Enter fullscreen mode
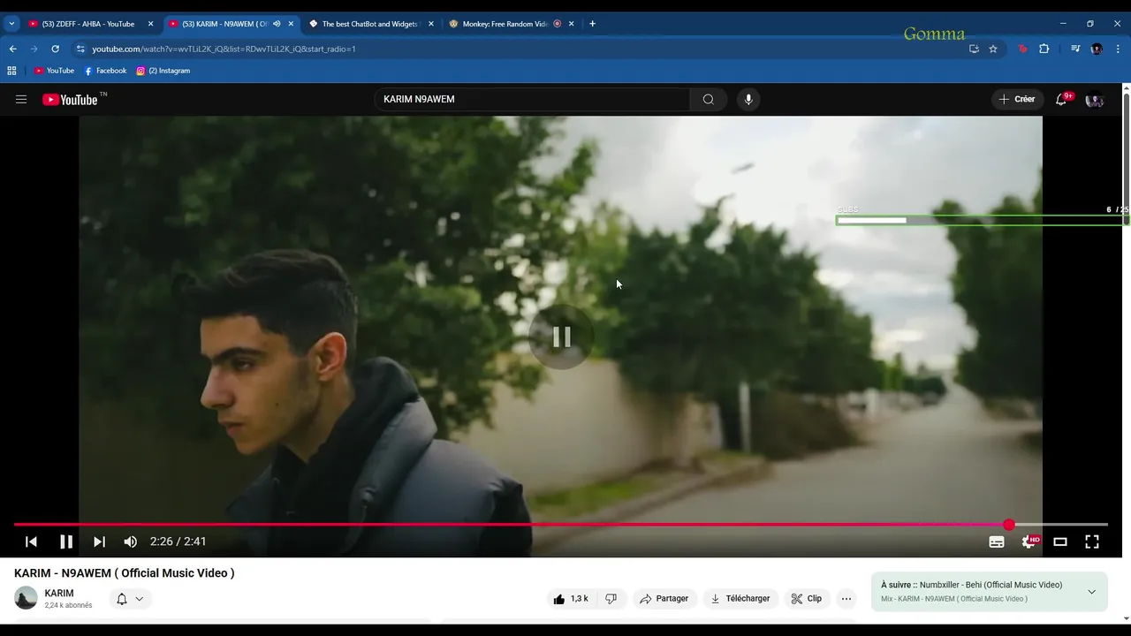Image resolution: width=1131 pixels, height=636 pixels. click(1092, 541)
